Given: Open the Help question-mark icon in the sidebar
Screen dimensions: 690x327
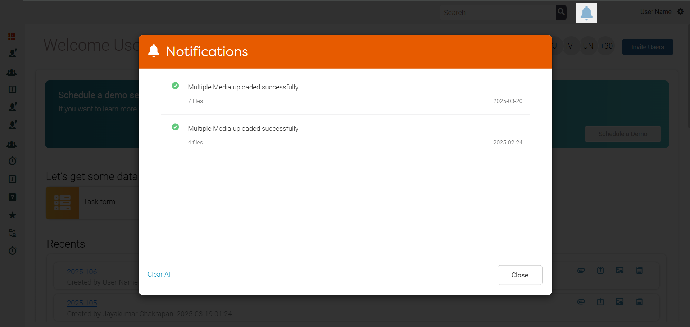Looking at the screenshot, I should [x=12, y=197].
